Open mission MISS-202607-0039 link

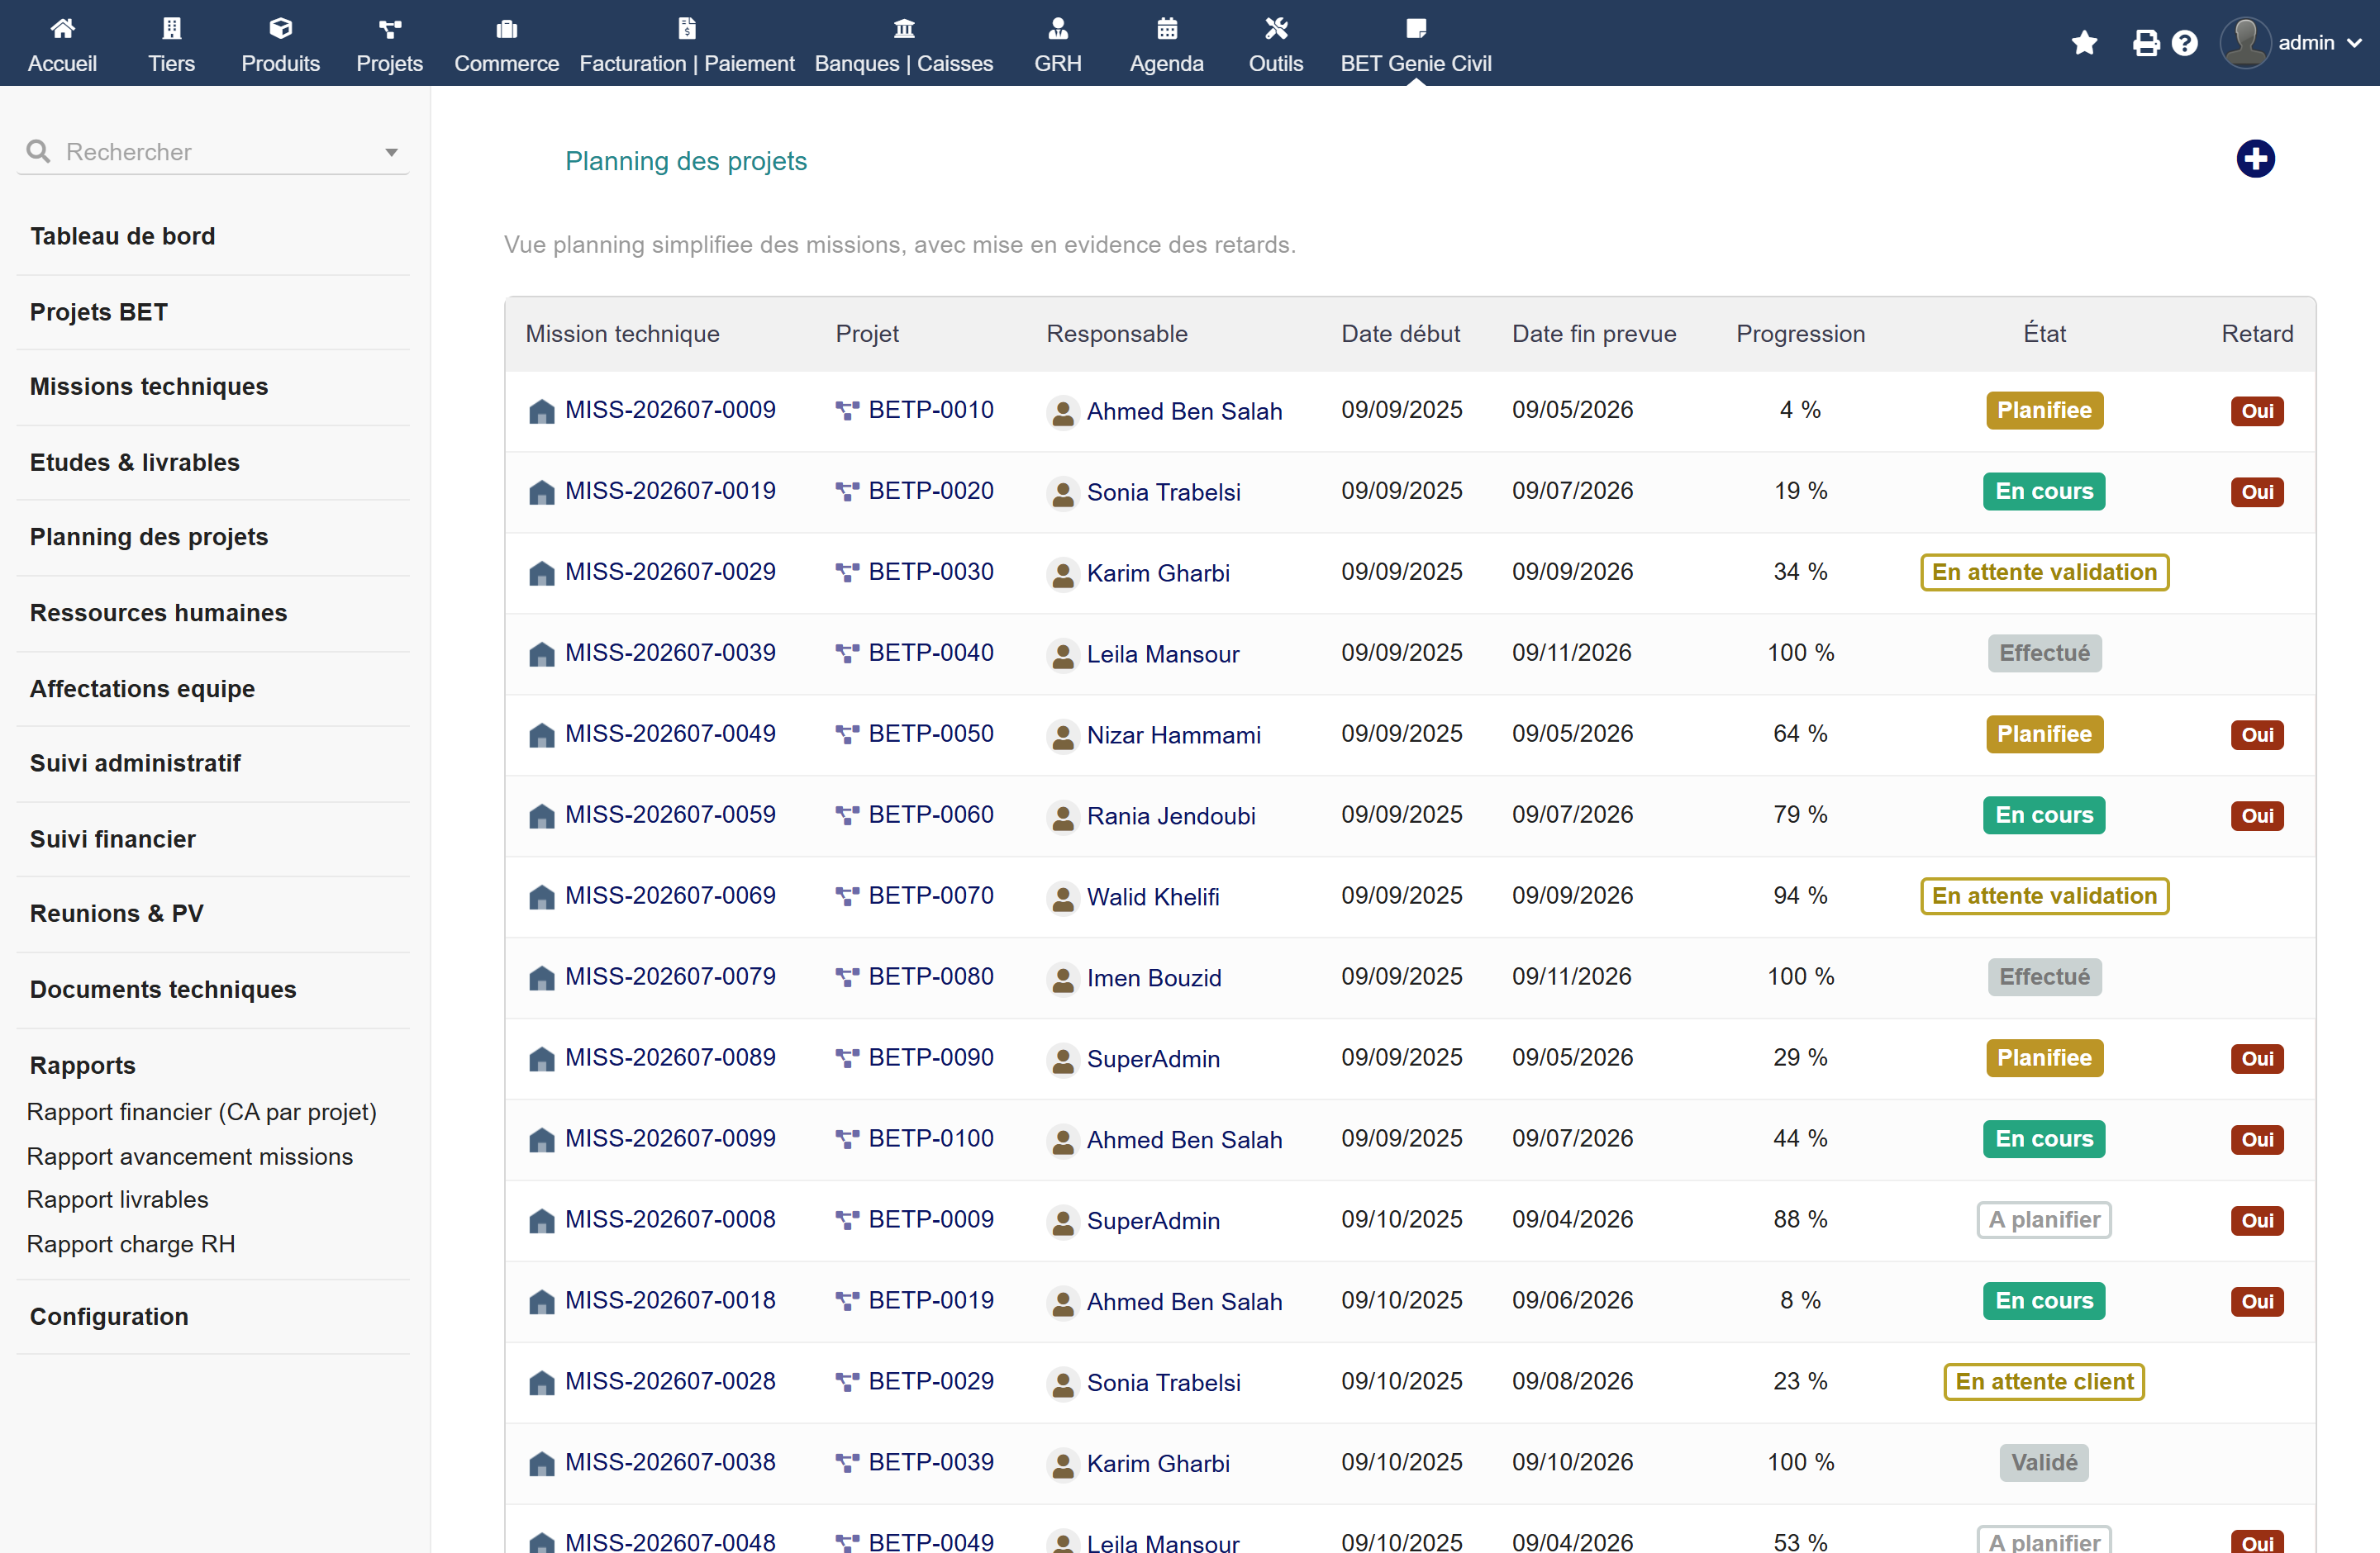(670, 653)
